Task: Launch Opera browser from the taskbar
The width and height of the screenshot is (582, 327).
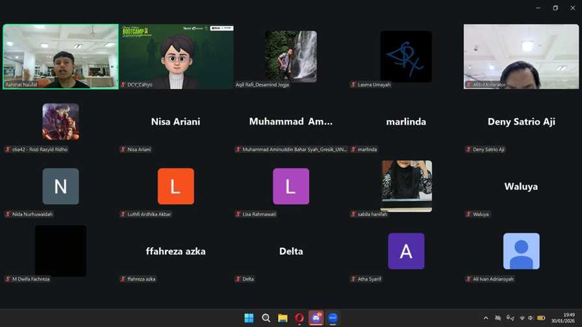Action: pos(299,318)
